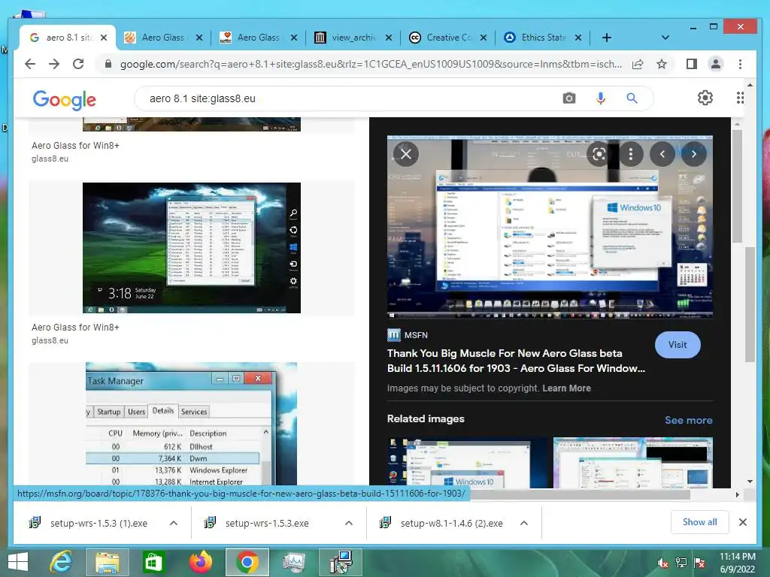The image size is (770, 577).
Task: Go forward to the next page
Action: [54, 64]
